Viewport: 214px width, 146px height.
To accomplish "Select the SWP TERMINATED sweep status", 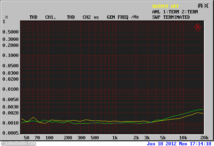I will (171, 17).
